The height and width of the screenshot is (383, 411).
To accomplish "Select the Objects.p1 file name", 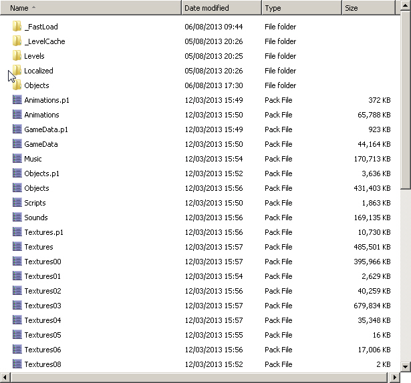I will [41, 173].
